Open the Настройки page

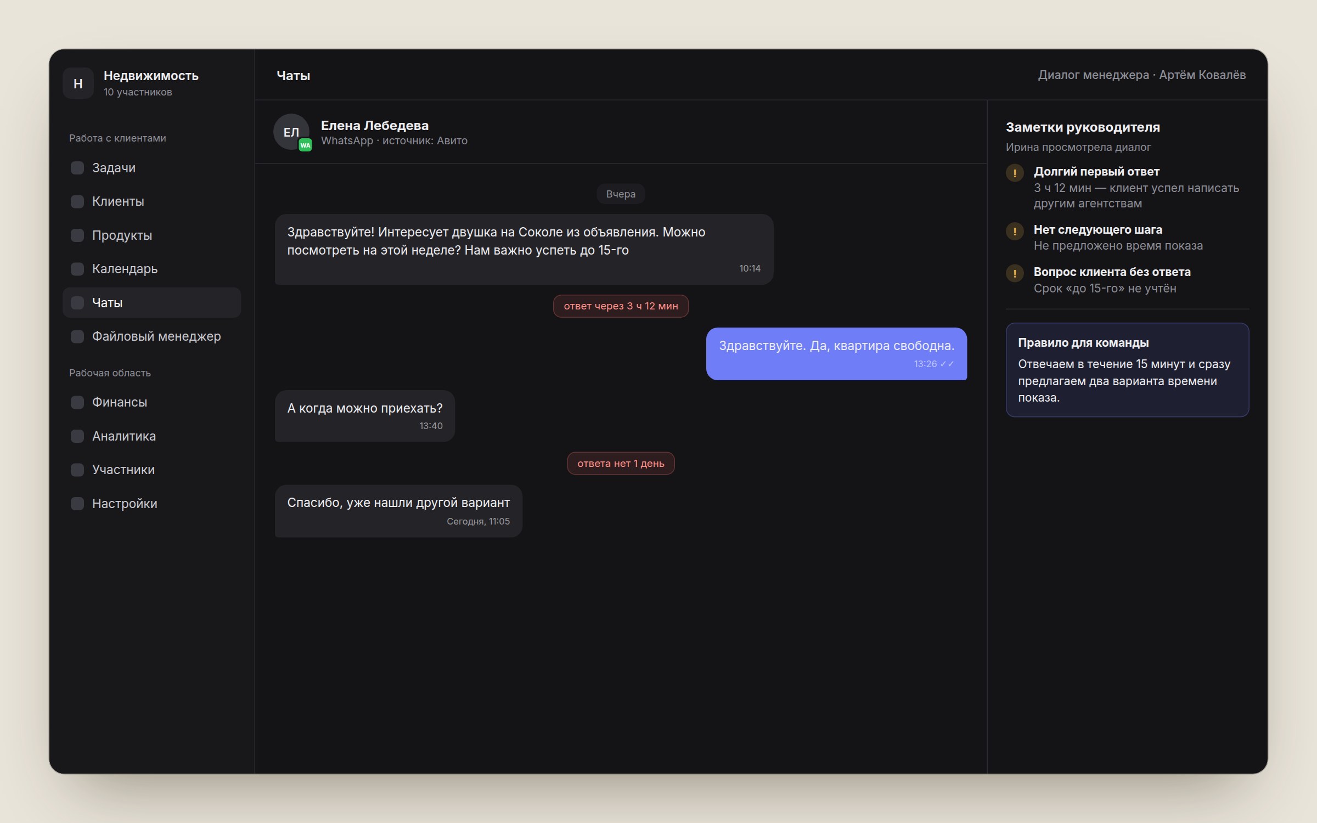[x=152, y=504]
